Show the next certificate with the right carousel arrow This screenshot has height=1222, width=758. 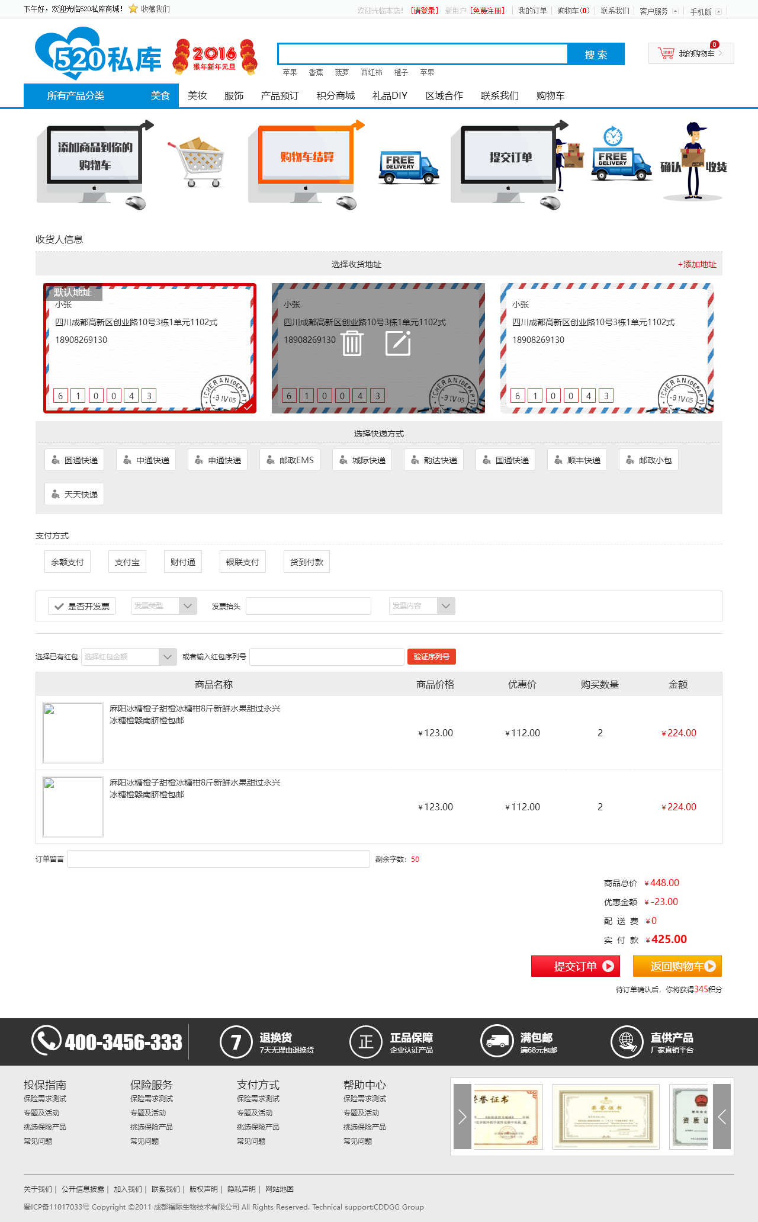point(721,1117)
